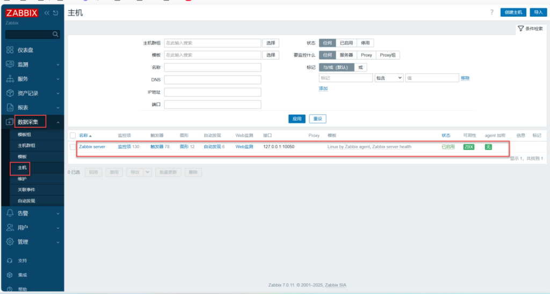Click the 支持 headset icon

10,261
